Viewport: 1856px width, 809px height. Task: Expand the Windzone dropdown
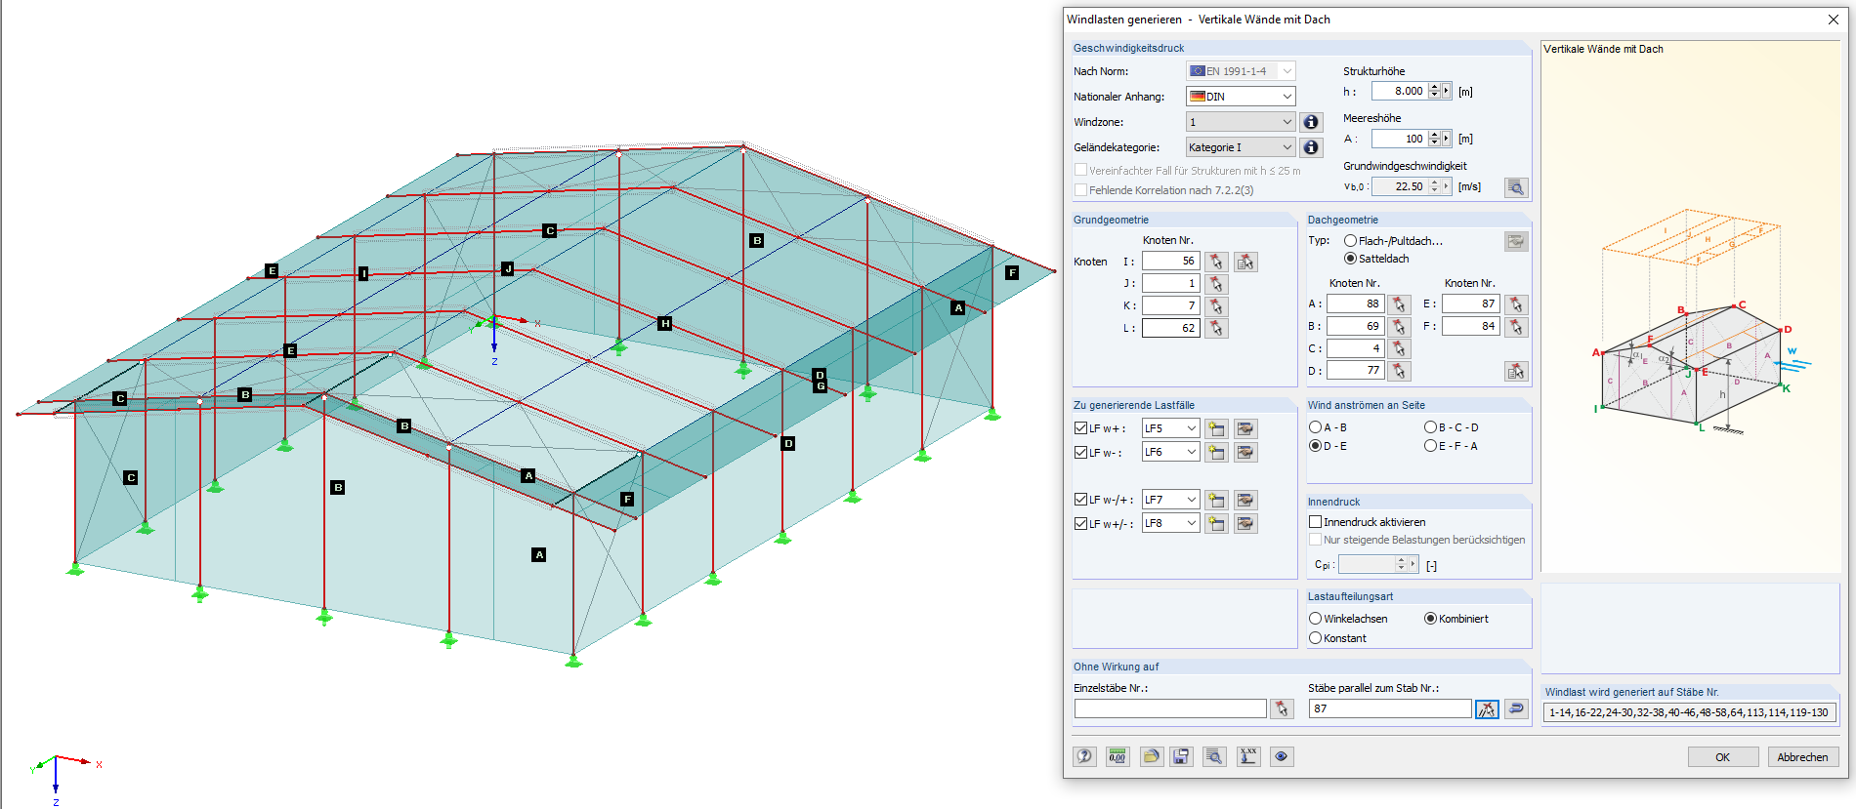[1241, 122]
